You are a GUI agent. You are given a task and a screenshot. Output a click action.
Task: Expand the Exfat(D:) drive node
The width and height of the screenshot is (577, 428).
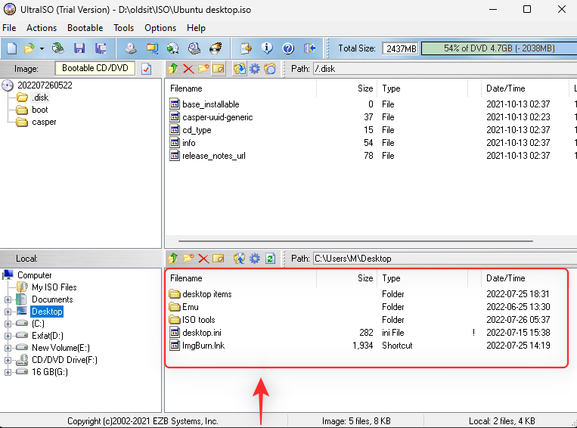8,336
